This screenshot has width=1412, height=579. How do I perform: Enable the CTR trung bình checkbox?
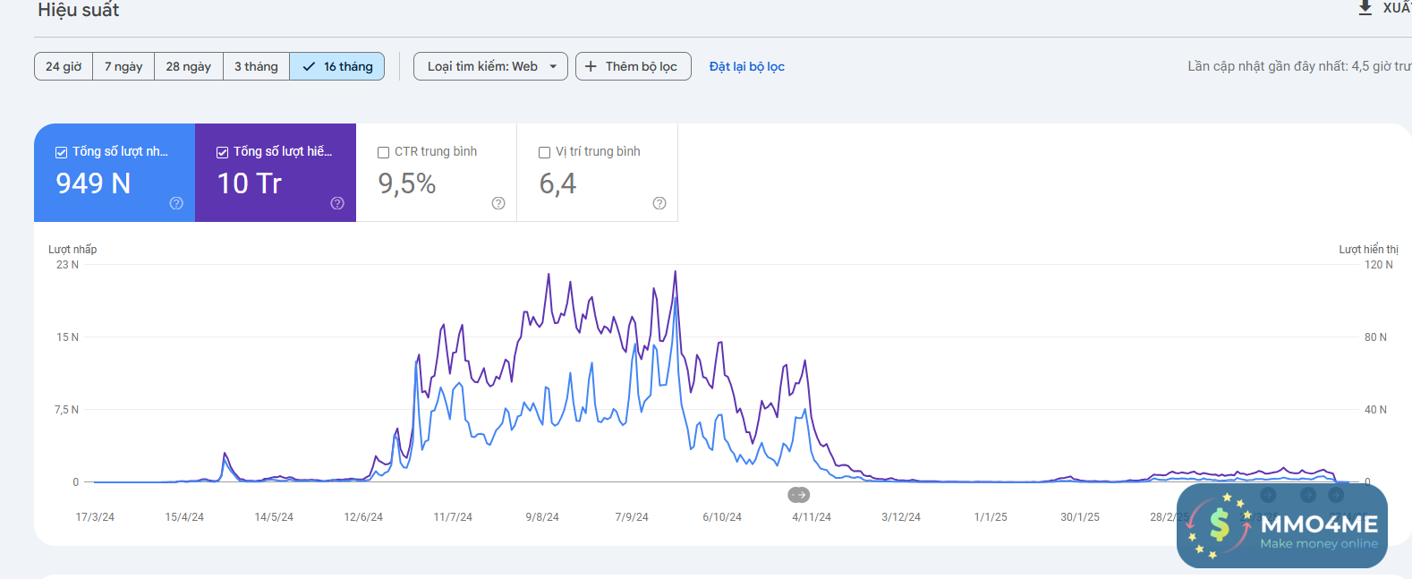pos(383,152)
